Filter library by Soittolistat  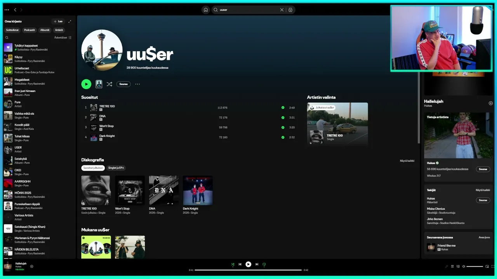click(12, 30)
